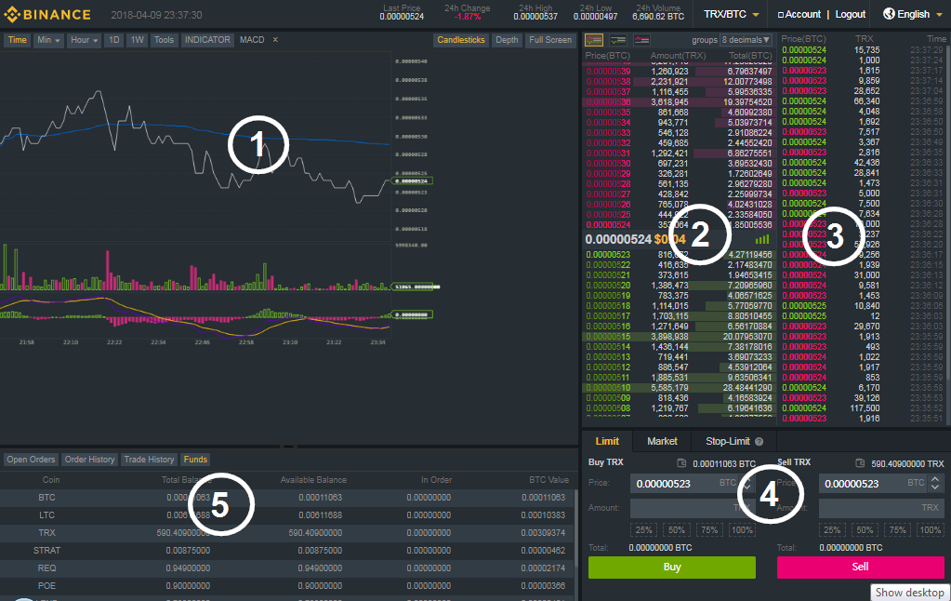Select bid row with amount 5,585,179
Screen dimensions: 951x601
[680, 387]
